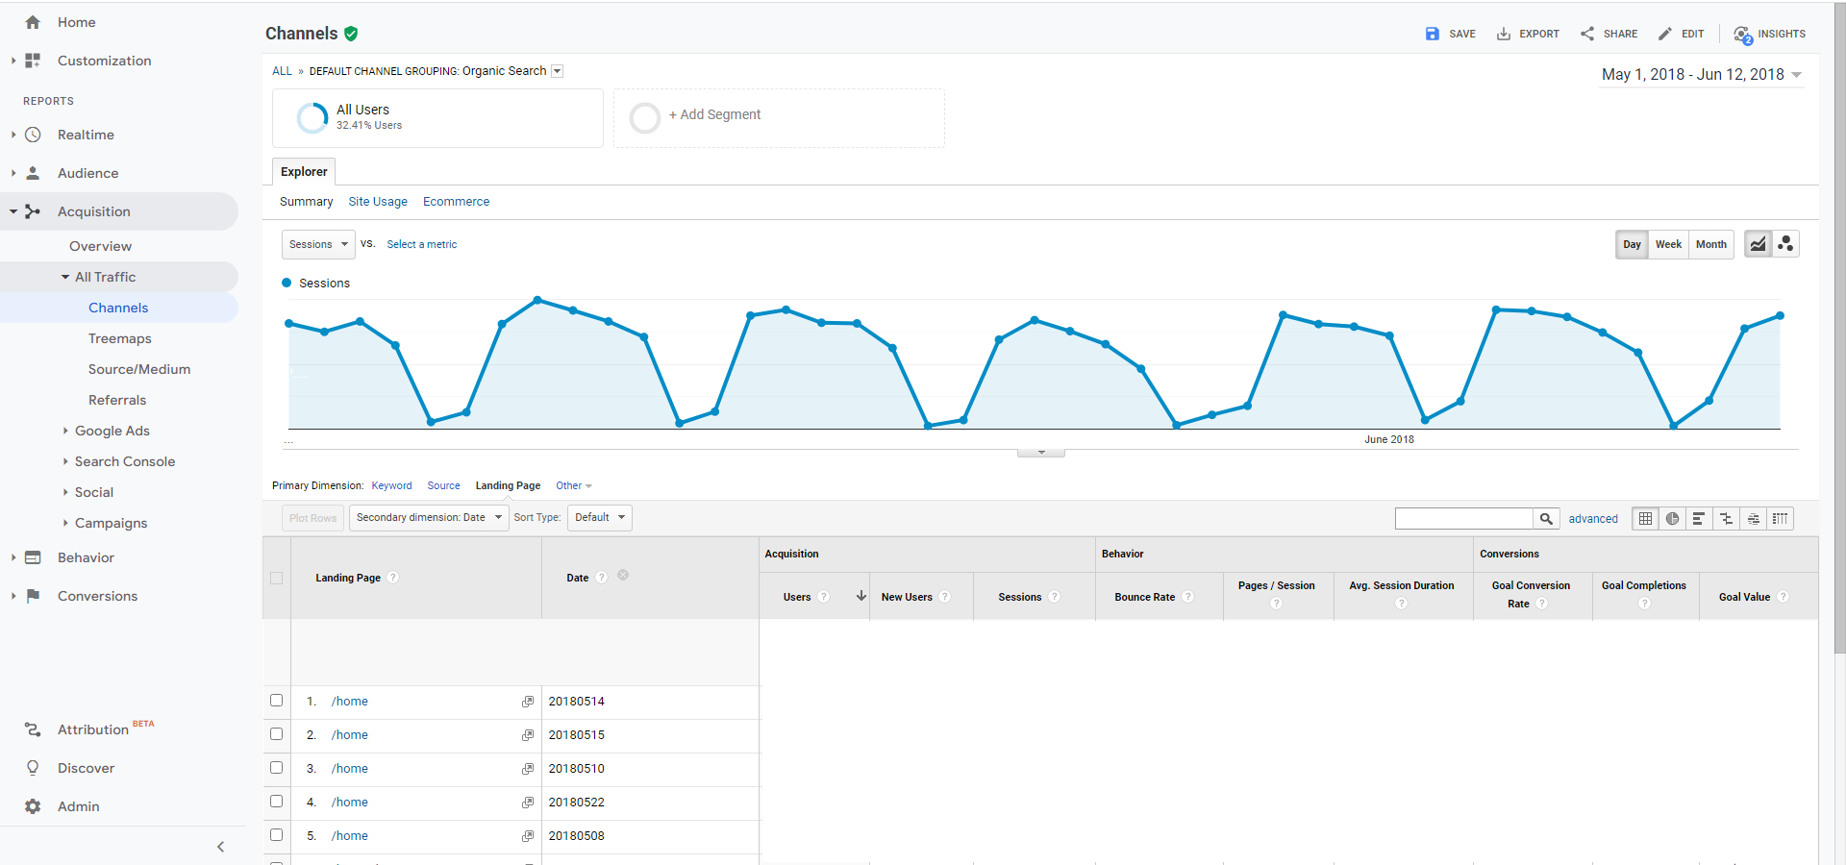Check the box for row 1 /home
This screenshot has height=865, width=1846.
coord(277,701)
